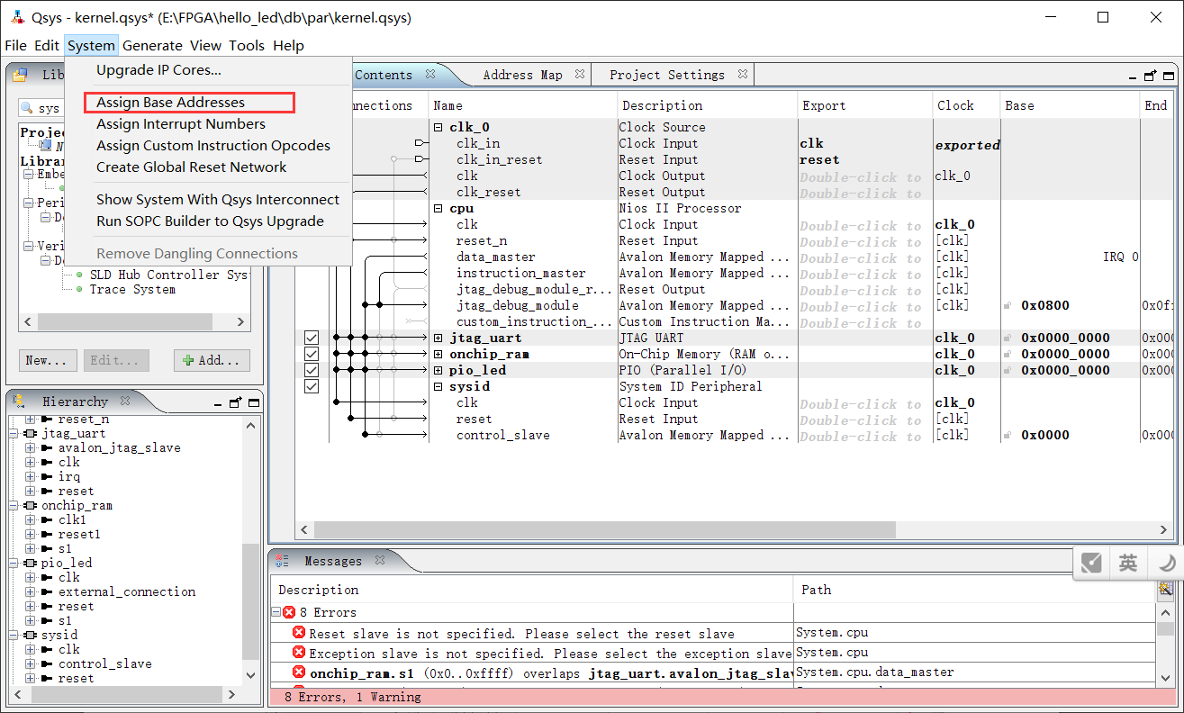The image size is (1184, 713).
Task: Click the New... button in Library
Action: [x=48, y=360]
